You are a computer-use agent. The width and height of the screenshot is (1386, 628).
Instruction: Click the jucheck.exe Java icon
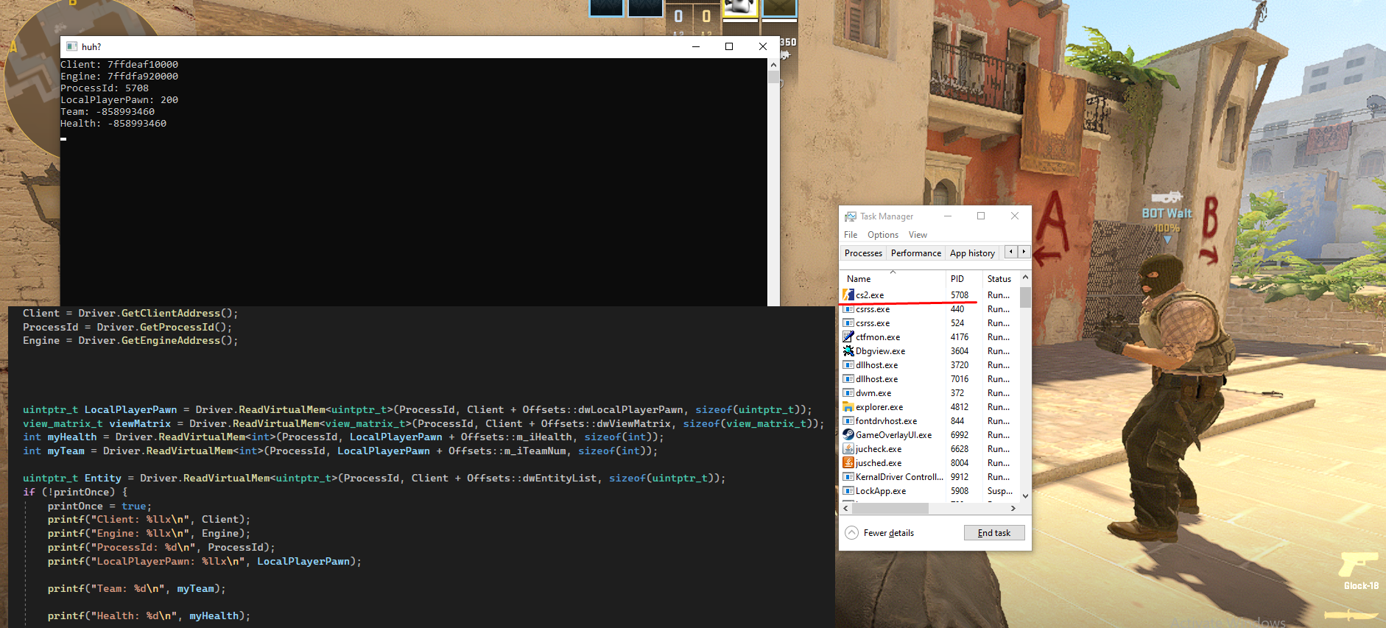[x=848, y=449]
